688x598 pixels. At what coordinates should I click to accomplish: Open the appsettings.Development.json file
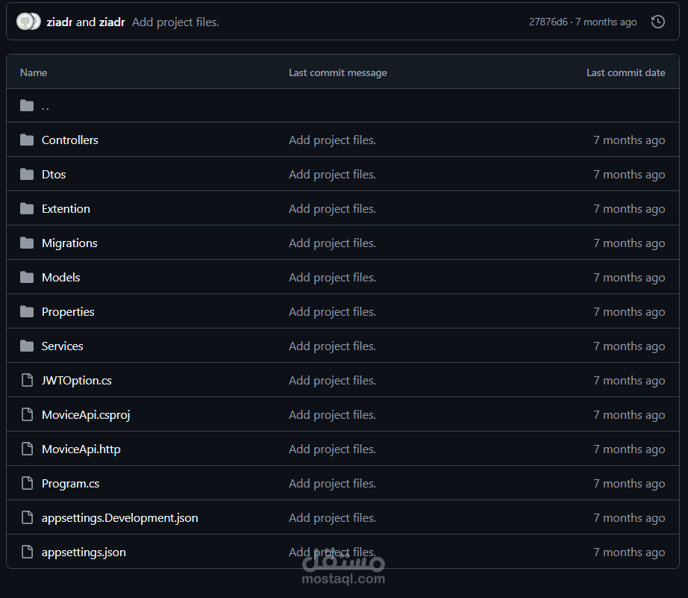point(120,518)
